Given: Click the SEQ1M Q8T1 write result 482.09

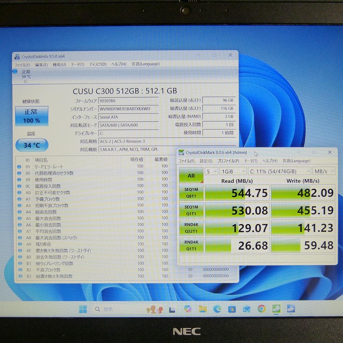Looking at the screenshot, I should click(303, 193).
